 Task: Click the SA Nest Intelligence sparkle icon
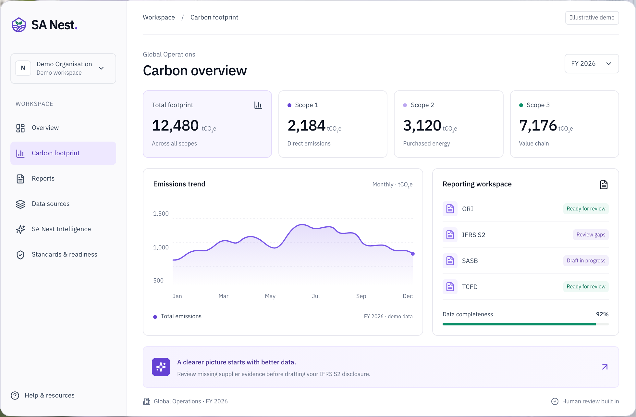pos(20,229)
